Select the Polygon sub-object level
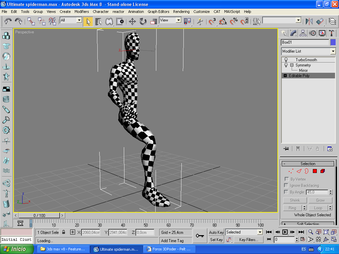 [x=315, y=171]
